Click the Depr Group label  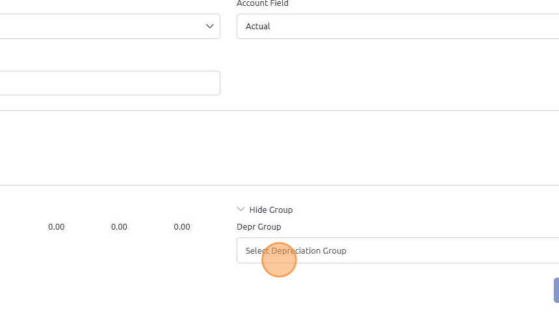(259, 226)
